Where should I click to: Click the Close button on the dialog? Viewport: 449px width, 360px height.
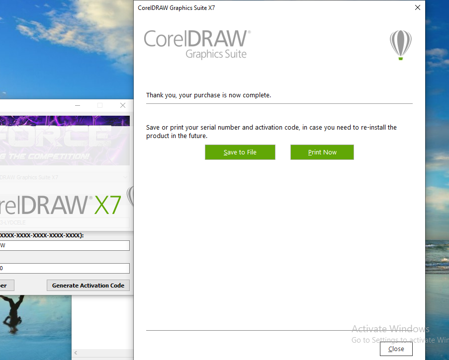[396, 349]
